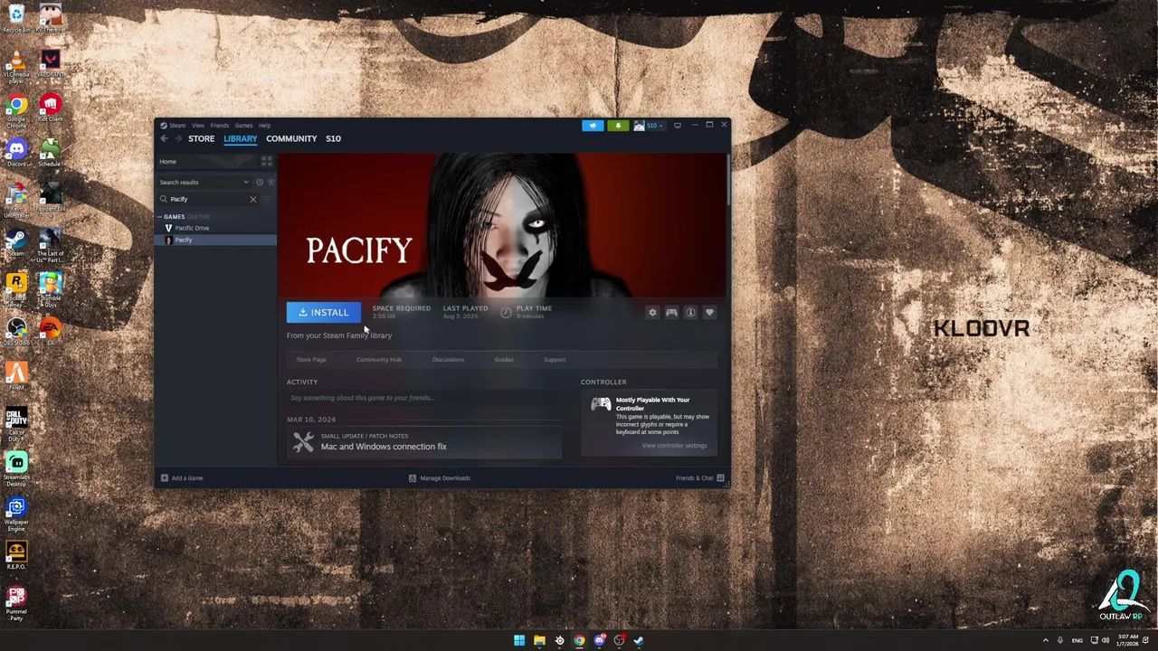Click the system tray volume icon

[1105, 641]
